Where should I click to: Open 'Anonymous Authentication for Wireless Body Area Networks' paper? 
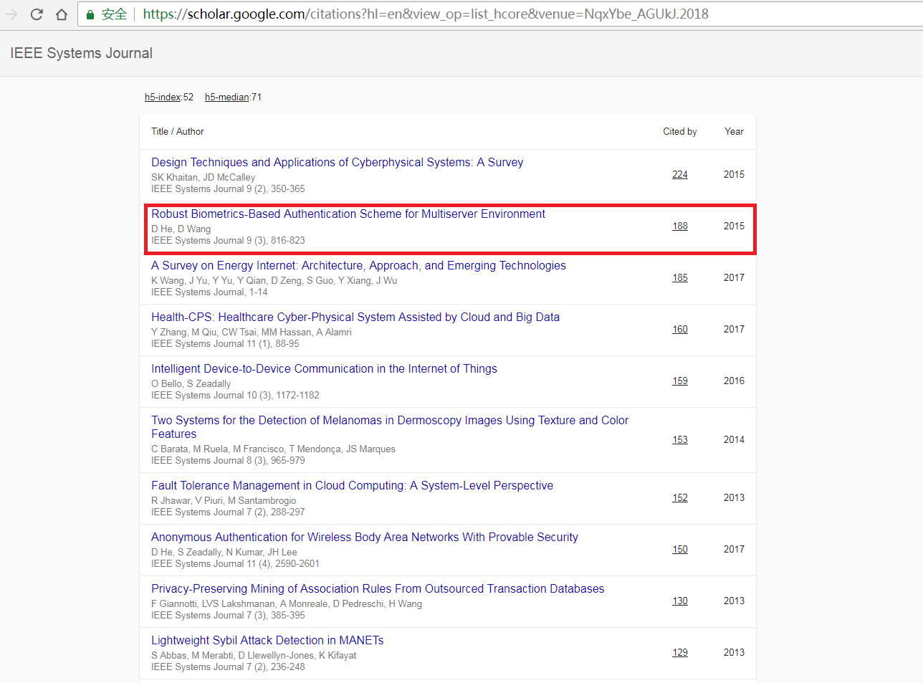365,538
